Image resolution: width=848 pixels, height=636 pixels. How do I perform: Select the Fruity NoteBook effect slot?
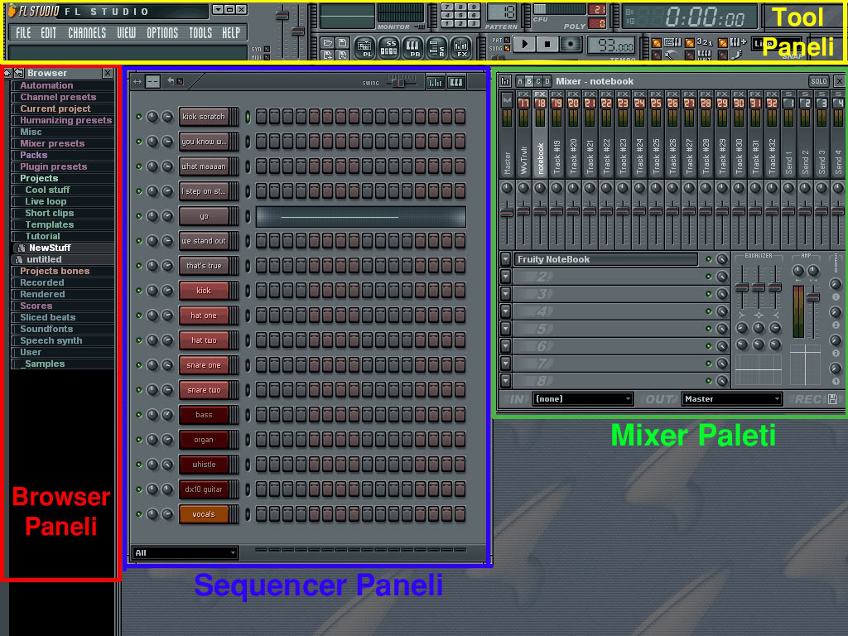[x=605, y=259]
